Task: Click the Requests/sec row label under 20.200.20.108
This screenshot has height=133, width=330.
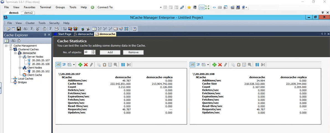Action: click(212, 109)
